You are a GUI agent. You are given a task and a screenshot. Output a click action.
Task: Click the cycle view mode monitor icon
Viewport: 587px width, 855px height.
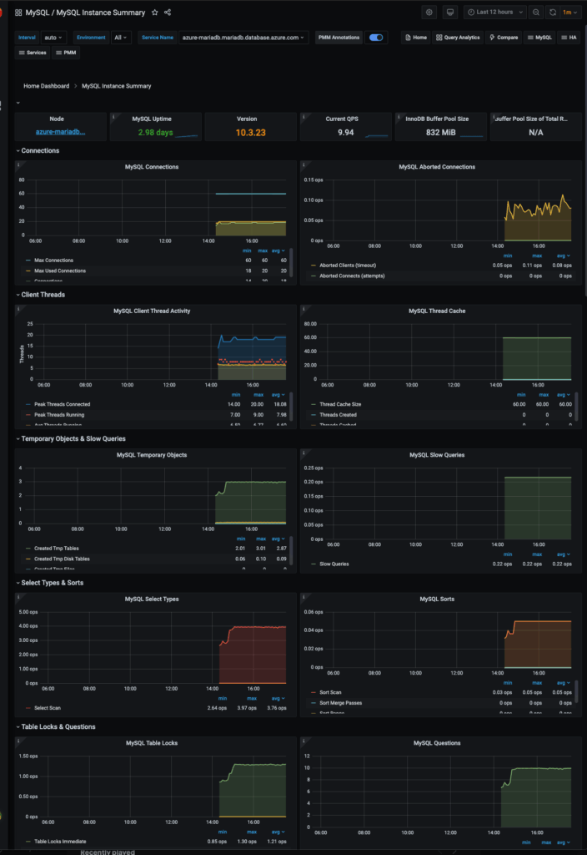(x=450, y=13)
